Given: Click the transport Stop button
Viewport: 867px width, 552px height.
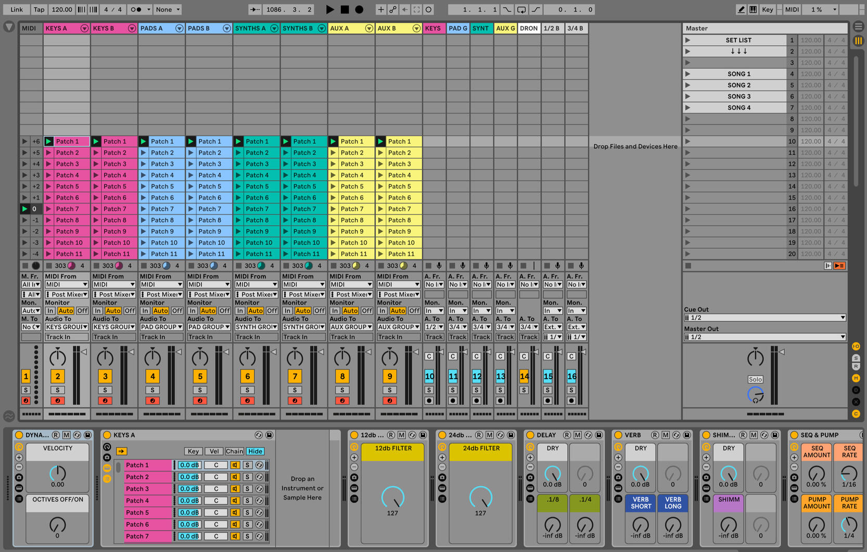Looking at the screenshot, I should pos(345,9).
